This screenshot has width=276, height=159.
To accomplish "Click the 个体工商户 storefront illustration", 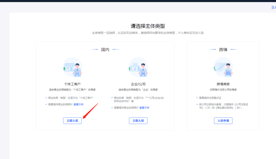I will (x=72, y=67).
